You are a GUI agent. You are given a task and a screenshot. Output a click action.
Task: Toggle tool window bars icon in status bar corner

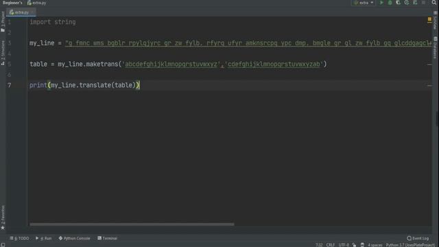coord(3,245)
